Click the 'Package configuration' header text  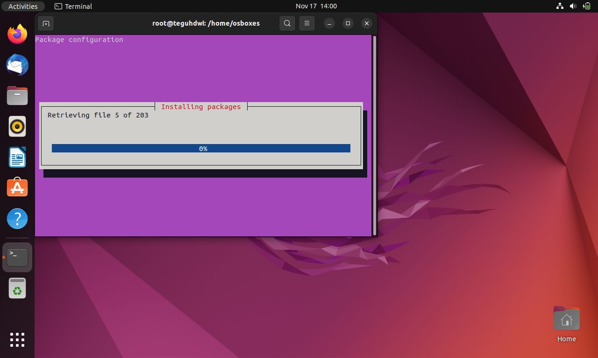pyautogui.click(x=79, y=40)
